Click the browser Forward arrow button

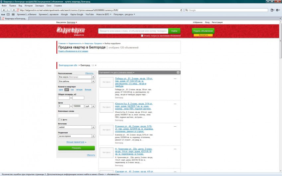(x=8, y=10)
